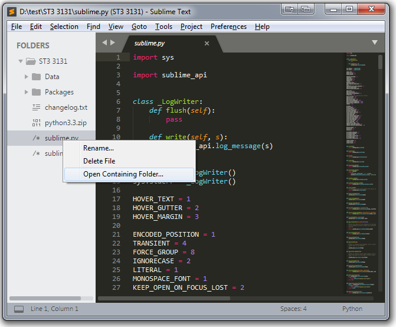Open the Project menu
The width and height of the screenshot is (396, 327).
191,27
